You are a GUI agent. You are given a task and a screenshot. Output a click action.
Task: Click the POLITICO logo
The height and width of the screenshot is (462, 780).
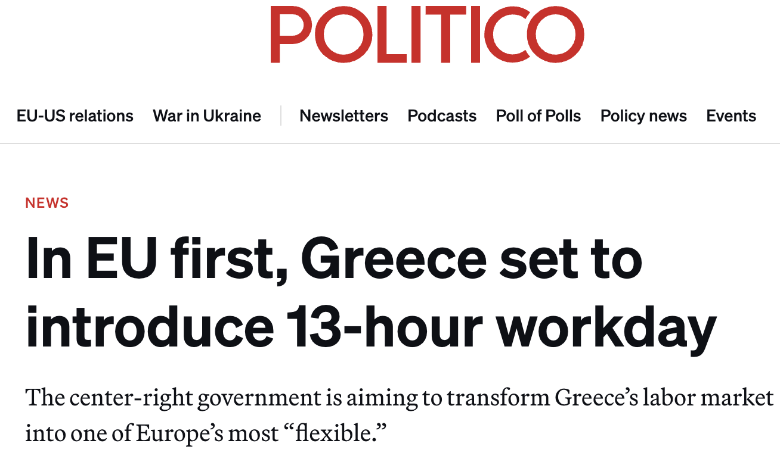click(x=427, y=35)
